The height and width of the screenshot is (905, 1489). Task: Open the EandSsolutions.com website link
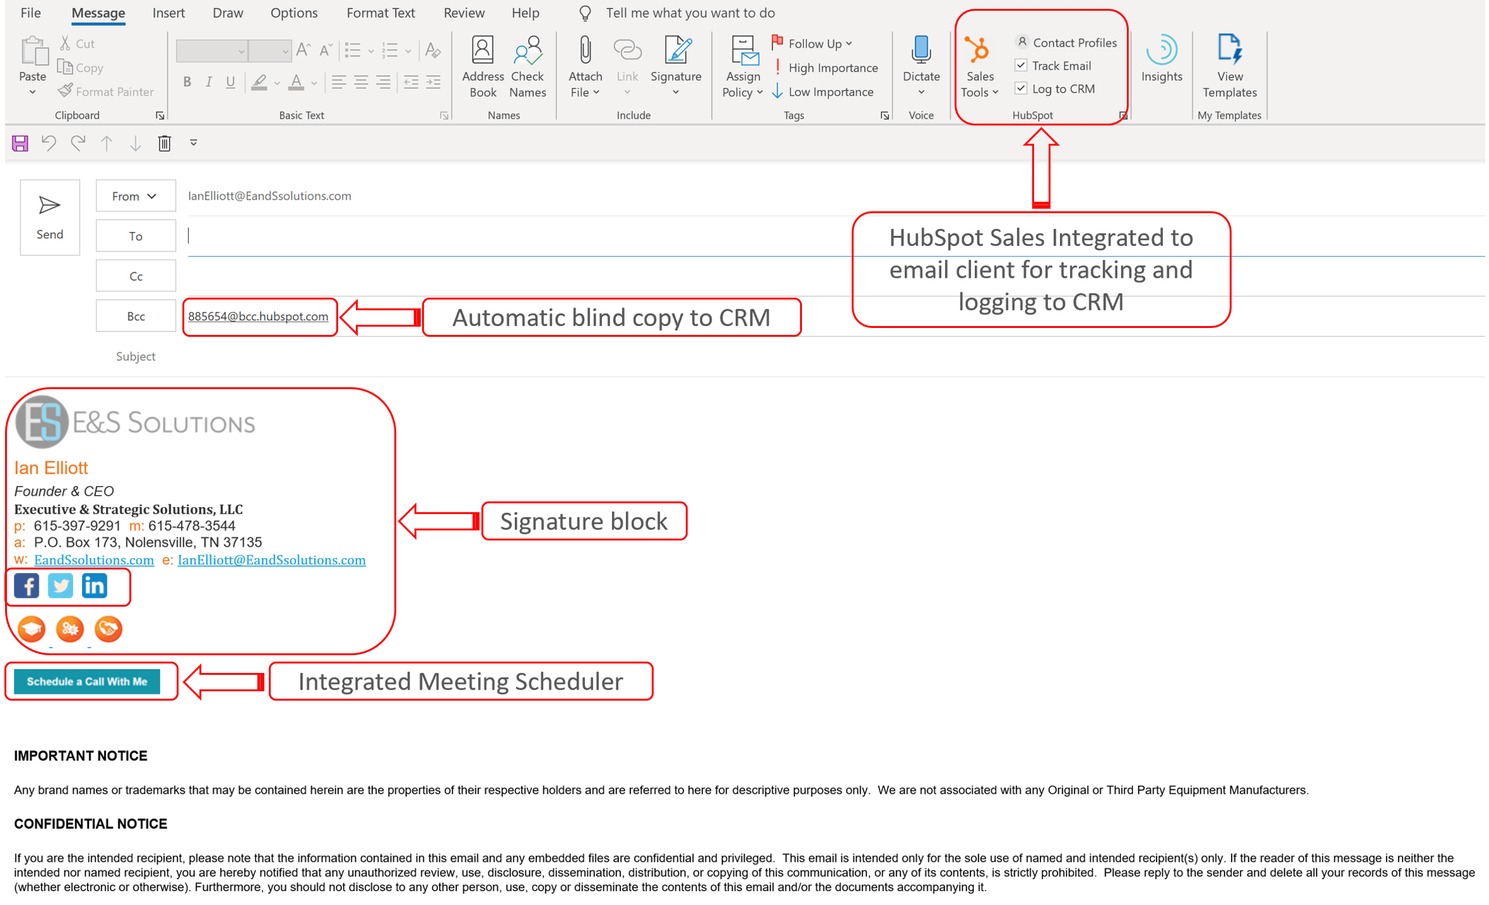94,560
